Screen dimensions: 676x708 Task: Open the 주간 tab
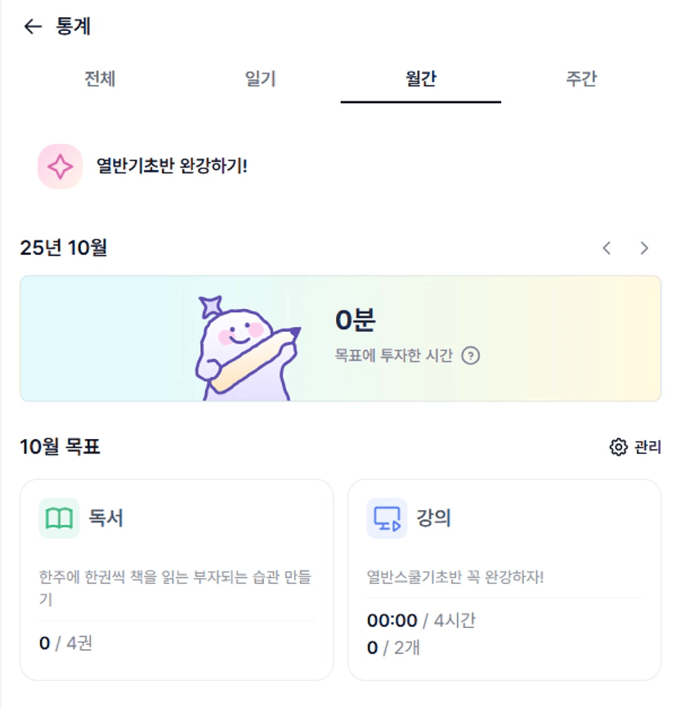pyautogui.click(x=580, y=79)
